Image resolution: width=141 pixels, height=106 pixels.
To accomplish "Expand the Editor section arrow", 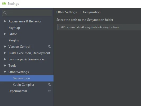I will [5, 34].
